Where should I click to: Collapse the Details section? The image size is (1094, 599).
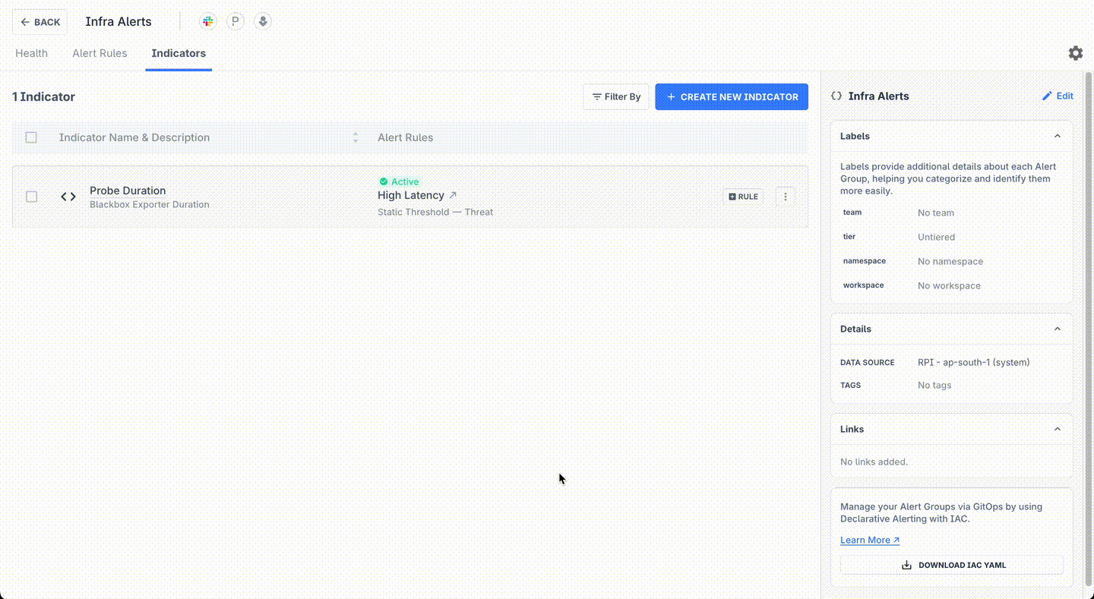pos(1057,329)
